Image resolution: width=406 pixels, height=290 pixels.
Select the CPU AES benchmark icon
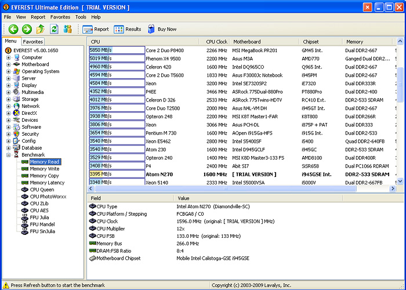coord(25,211)
